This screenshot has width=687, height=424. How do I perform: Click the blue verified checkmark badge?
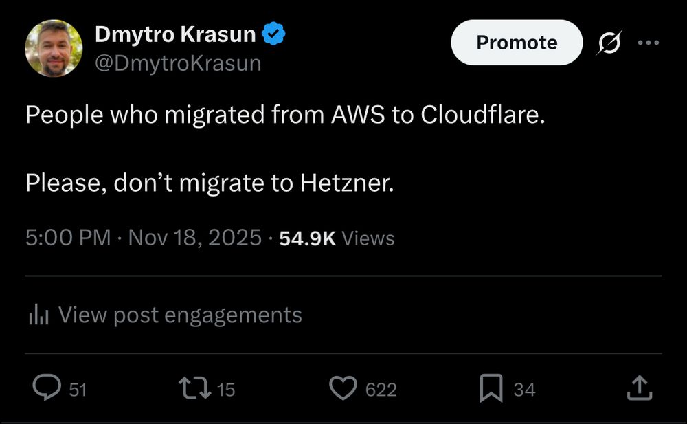tap(276, 34)
